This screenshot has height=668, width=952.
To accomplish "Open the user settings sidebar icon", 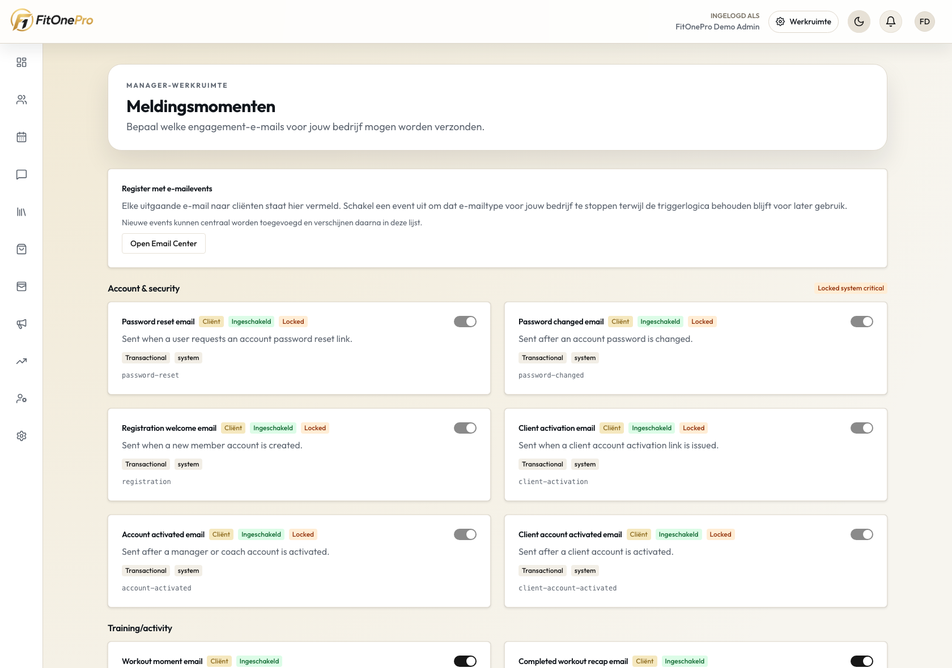I will (22, 399).
